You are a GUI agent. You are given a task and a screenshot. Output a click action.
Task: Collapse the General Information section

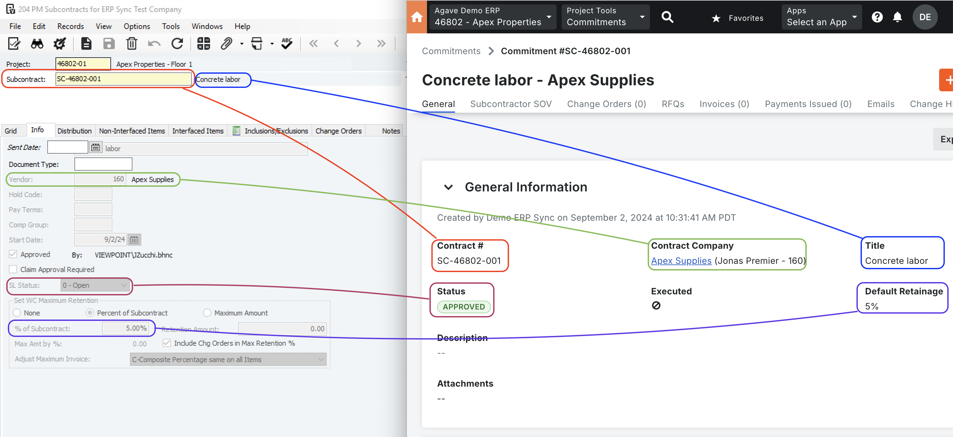pos(448,187)
